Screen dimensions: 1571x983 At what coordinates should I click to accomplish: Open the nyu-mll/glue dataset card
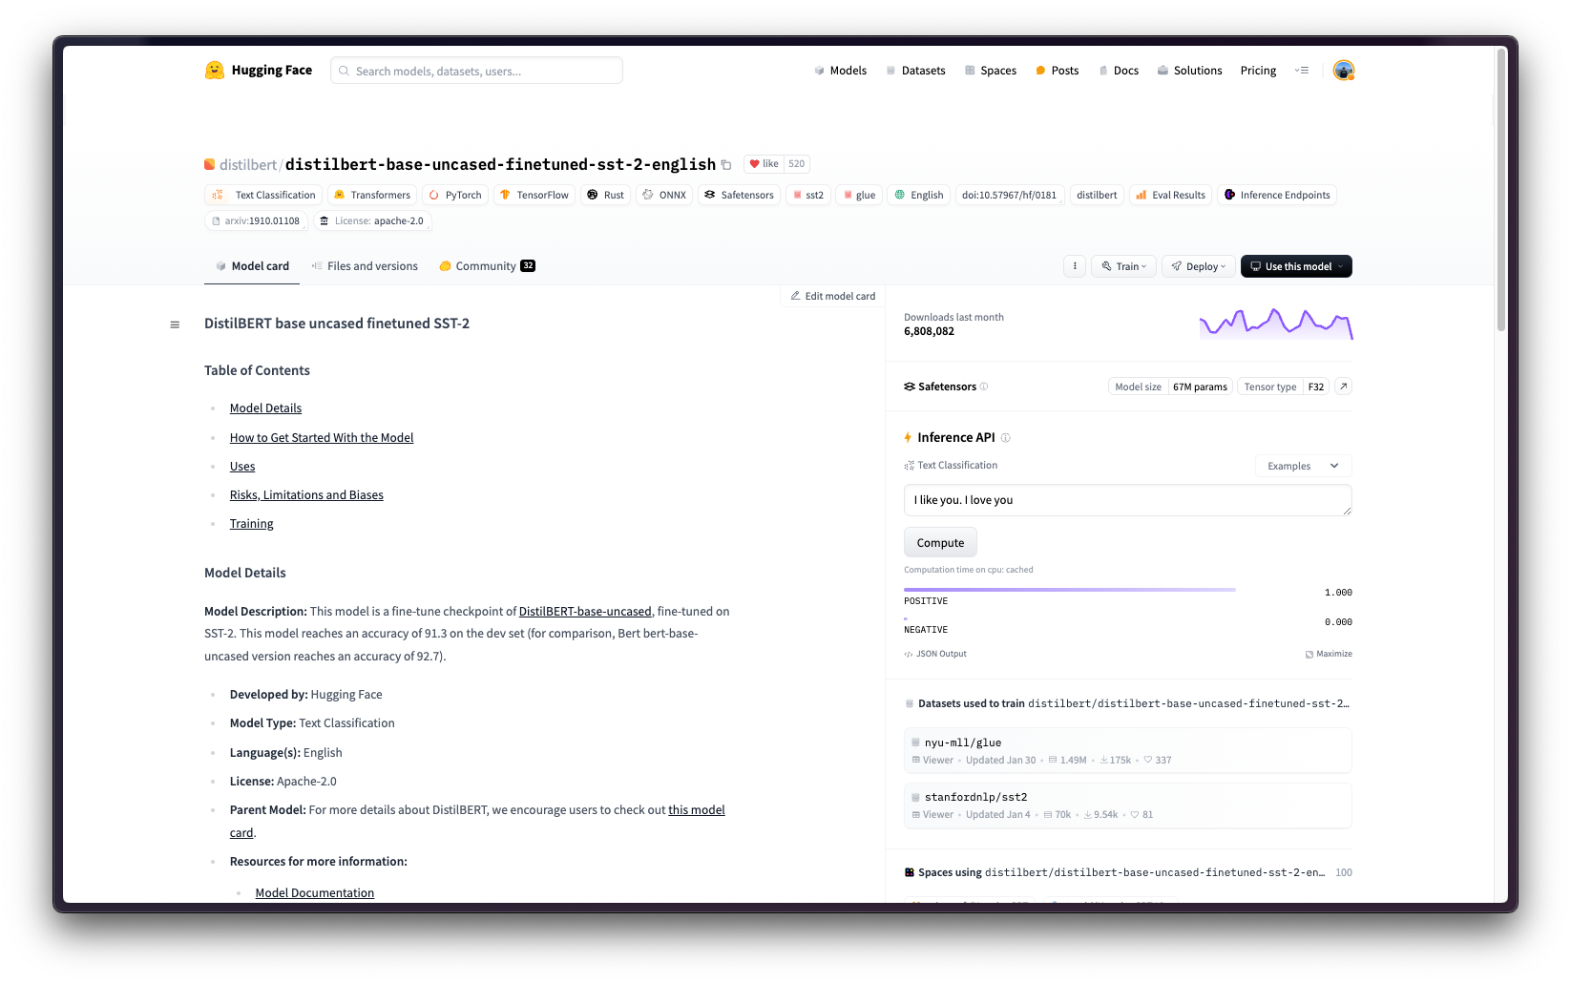[x=1127, y=750]
